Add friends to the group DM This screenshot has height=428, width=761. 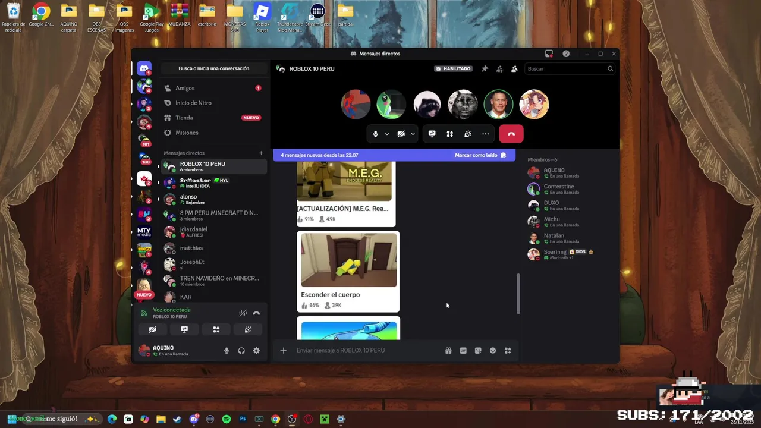pyautogui.click(x=499, y=68)
